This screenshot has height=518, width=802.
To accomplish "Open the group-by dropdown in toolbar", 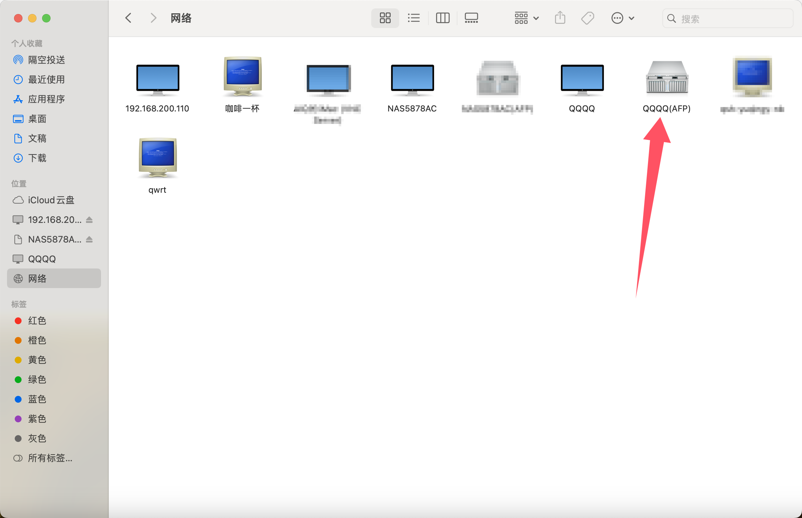I will click(x=527, y=18).
